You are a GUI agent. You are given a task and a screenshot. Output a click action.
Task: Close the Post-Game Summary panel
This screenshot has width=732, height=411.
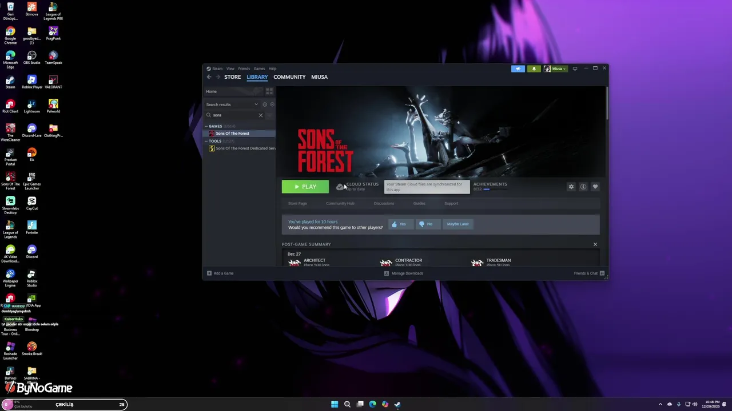point(595,244)
